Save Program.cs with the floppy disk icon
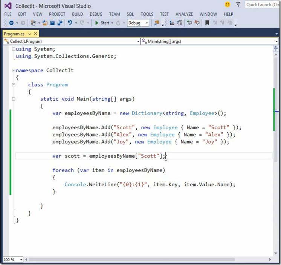The image size is (281, 265). click(x=52, y=23)
